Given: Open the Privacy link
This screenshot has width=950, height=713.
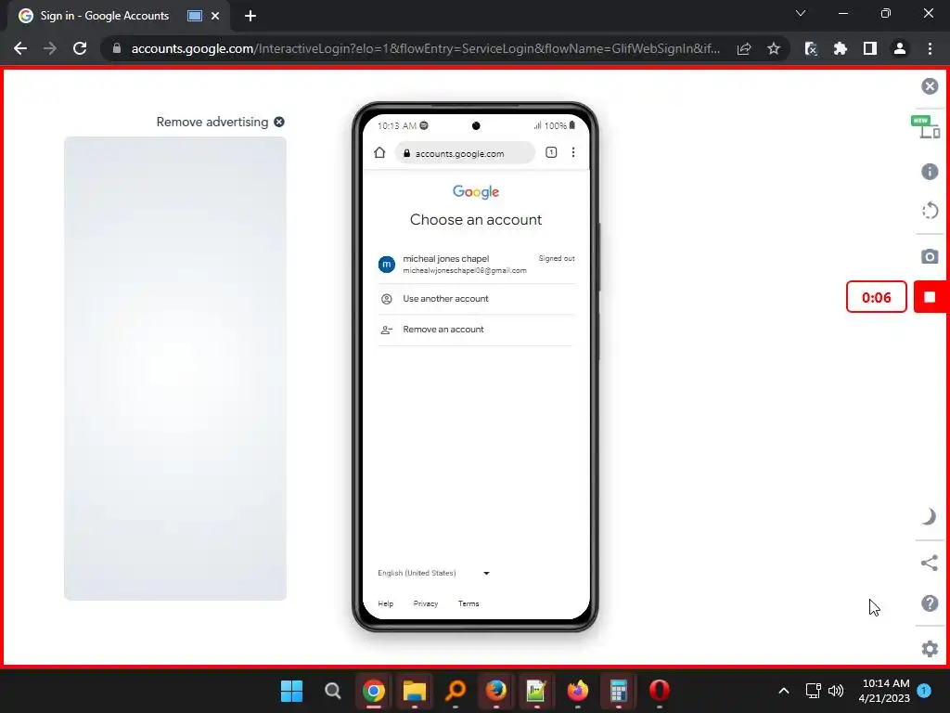Looking at the screenshot, I should point(425,603).
